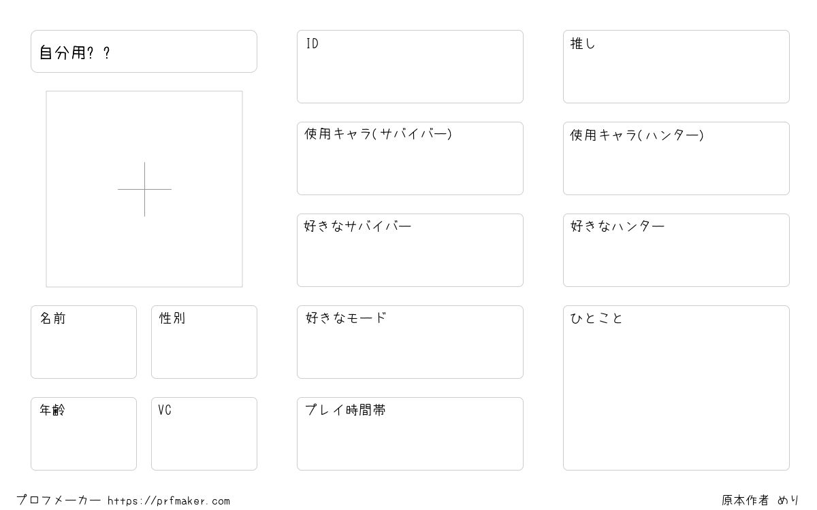The width and height of the screenshot is (817, 510).
Task: Select the 推し box
Action: click(676, 67)
